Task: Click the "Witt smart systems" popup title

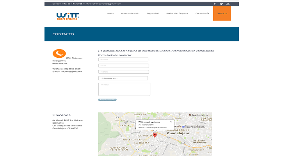Action: point(149,122)
